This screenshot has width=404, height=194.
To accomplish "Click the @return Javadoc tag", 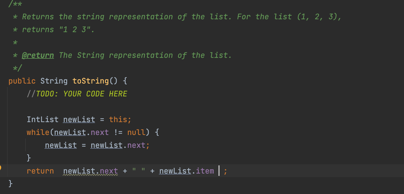I will tap(38, 55).
